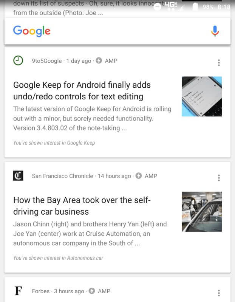Image resolution: width=235 pixels, height=302 pixels.
Task: Click the Google logo in search bar
Action: click(x=32, y=31)
